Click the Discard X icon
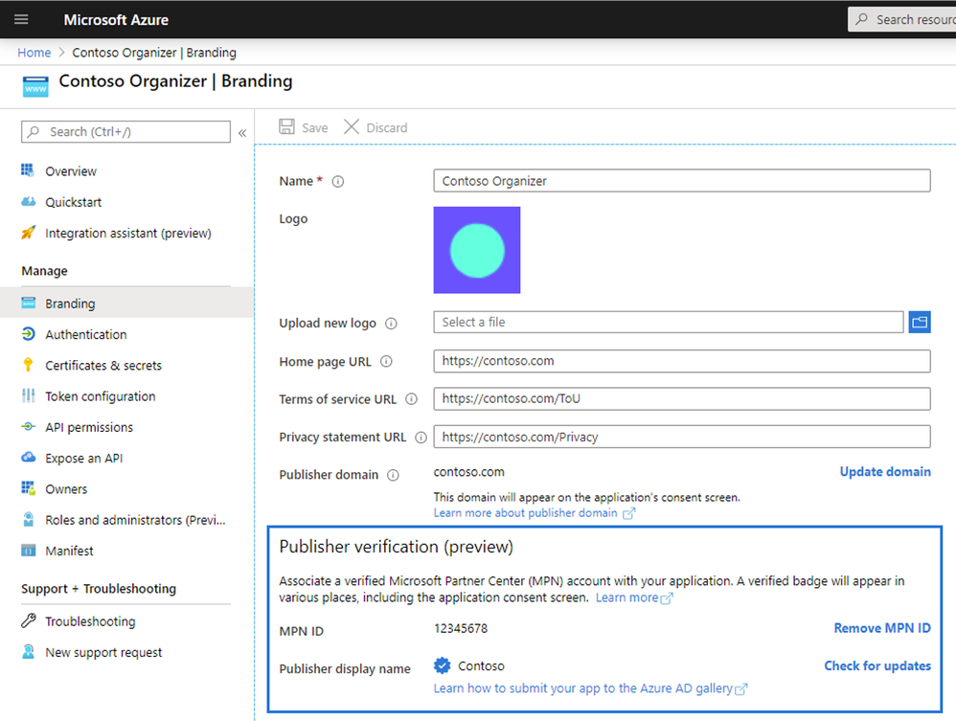Screen dimensions: 956x721 352,126
